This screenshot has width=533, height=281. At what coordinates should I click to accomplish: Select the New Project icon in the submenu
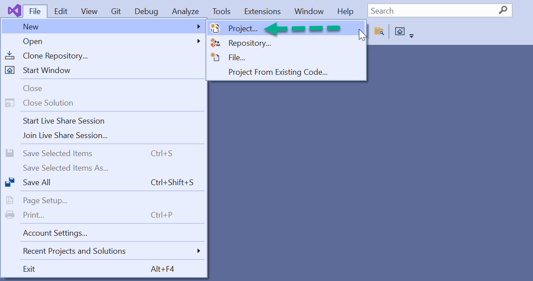[215, 28]
